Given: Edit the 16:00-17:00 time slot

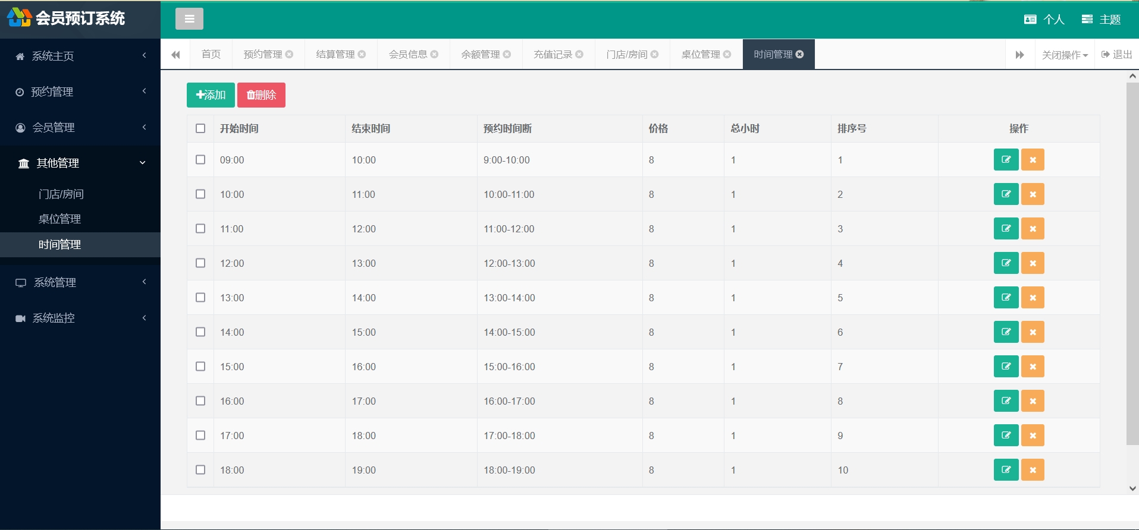Looking at the screenshot, I should click(1006, 401).
